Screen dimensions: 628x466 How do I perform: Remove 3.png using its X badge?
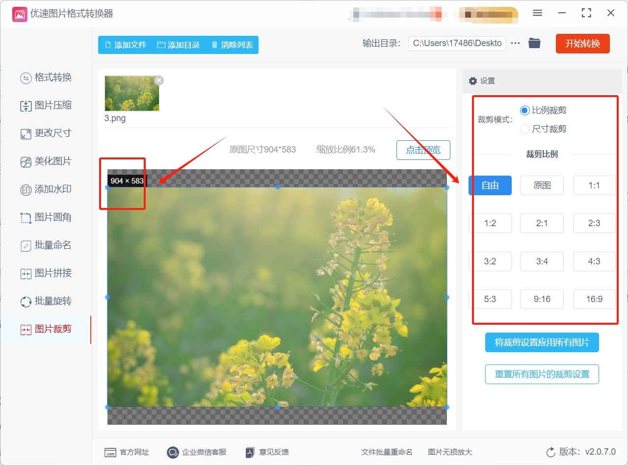[x=158, y=80]
